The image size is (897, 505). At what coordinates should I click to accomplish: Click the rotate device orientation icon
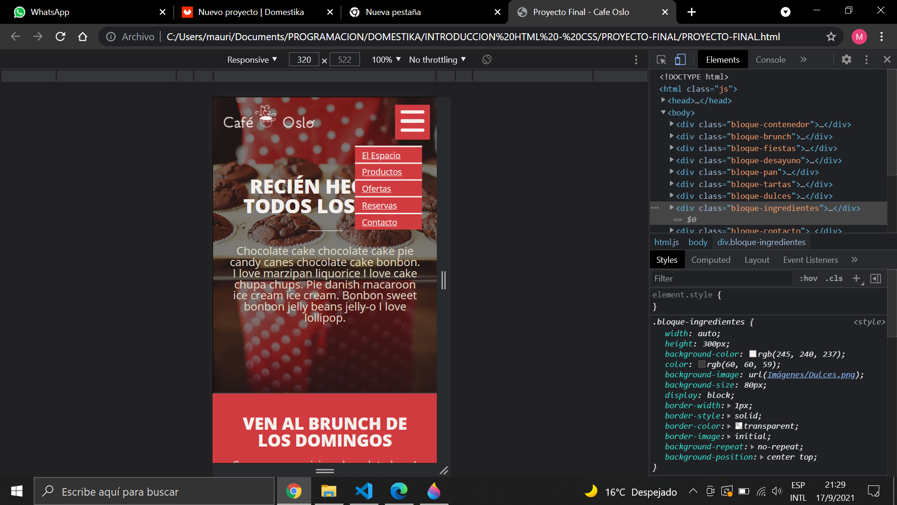pyautogui.click(x=487, y=60)
